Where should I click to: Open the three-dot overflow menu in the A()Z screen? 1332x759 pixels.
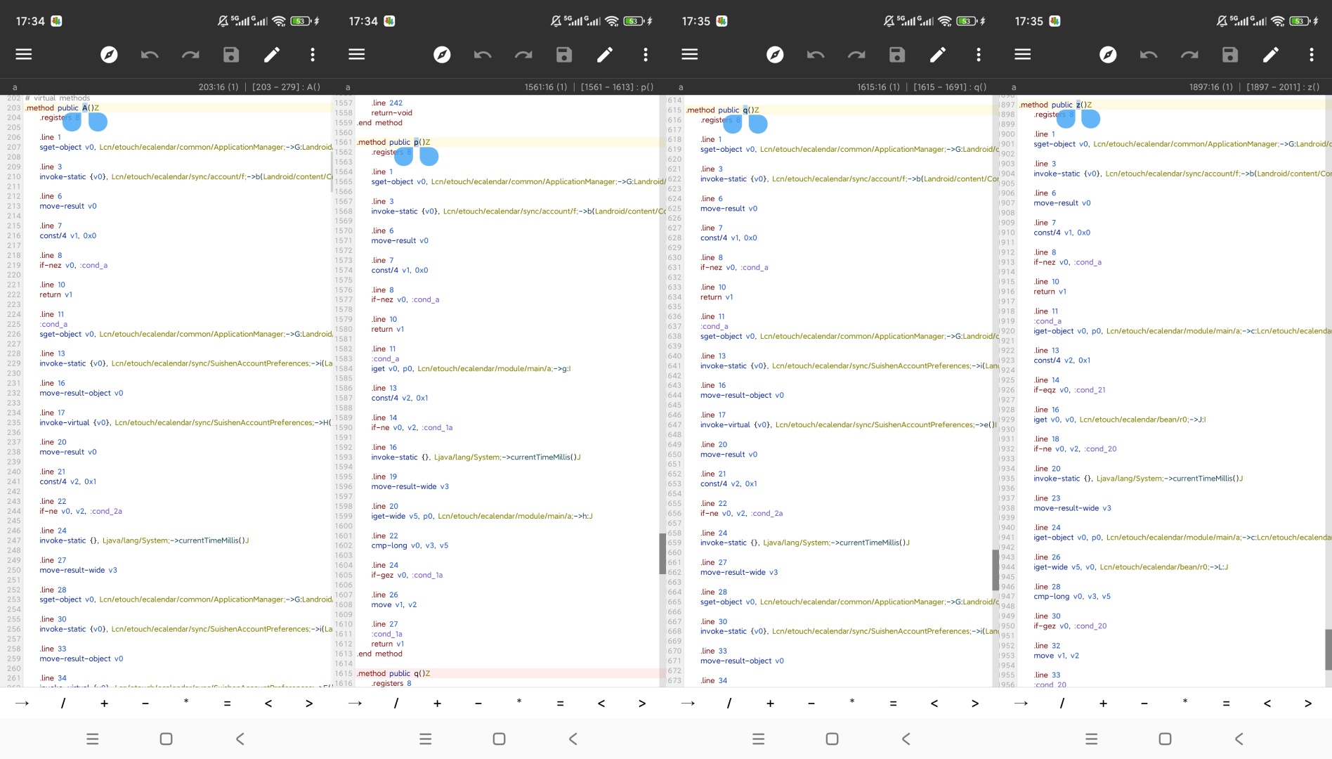click(313, 54)
